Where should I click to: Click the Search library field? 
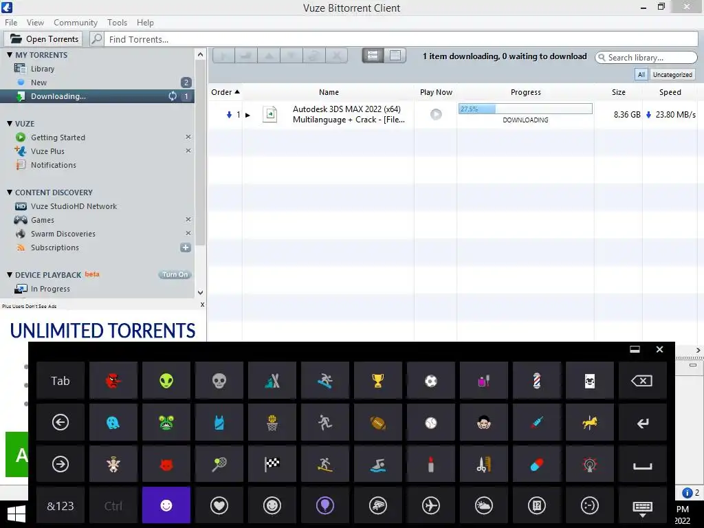pyautogui.click(x=646, y=58)
